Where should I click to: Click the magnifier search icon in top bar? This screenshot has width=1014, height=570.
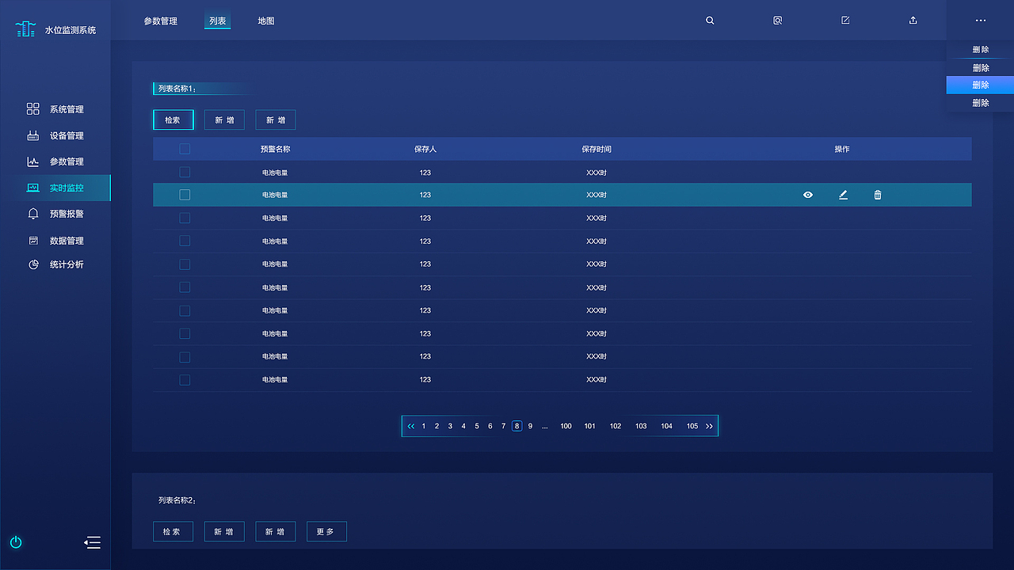click(710, 21)
